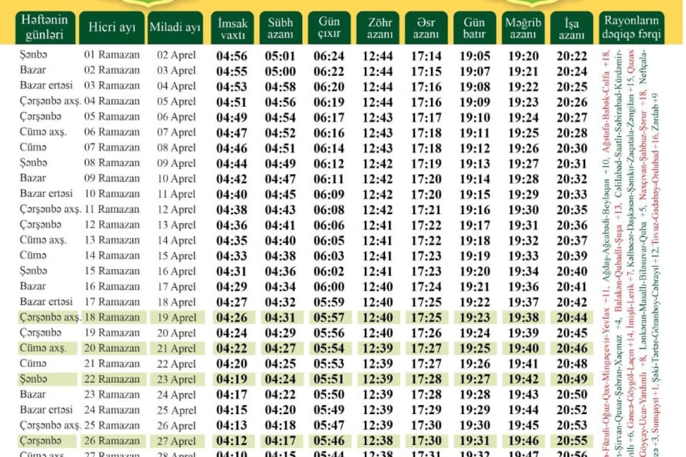
Task: Select the Sübh azanı column header
Action: [x=281, y=29]
